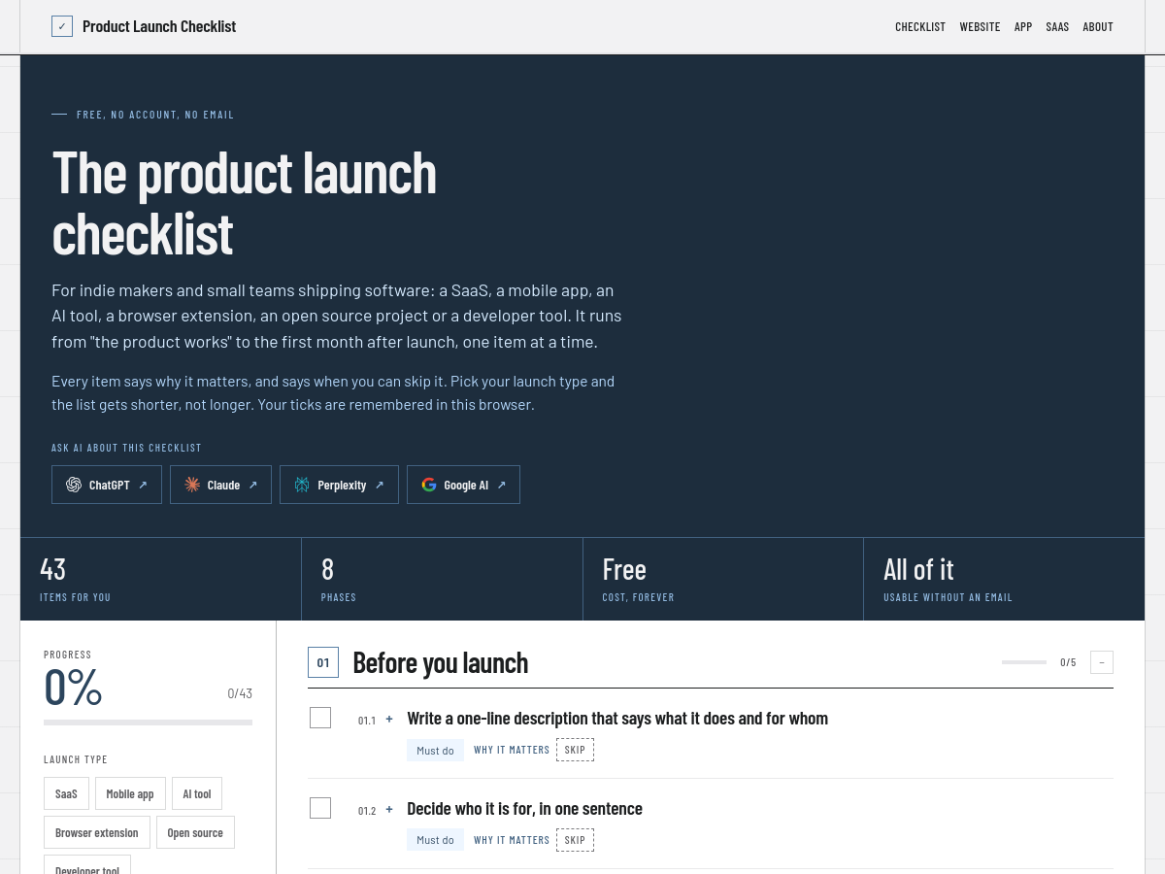The image size is (1165, 874).
Task: Click the Google G logo icon
Action: click(429, 485)
